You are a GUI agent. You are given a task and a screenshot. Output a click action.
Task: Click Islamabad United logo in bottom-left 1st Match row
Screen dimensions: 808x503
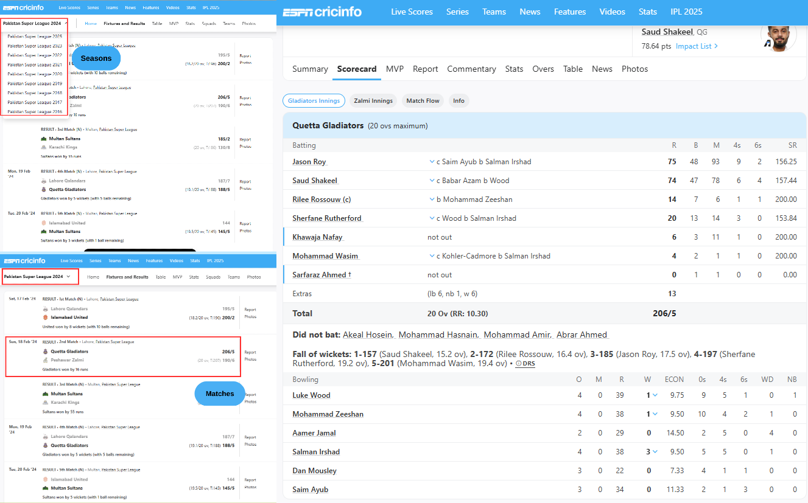44,317
